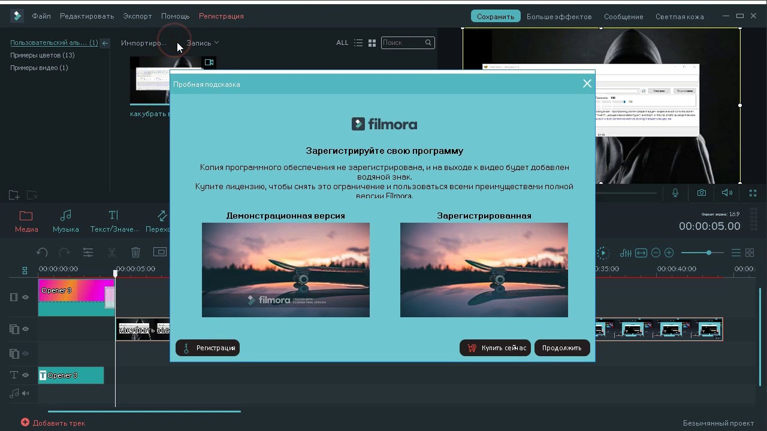Click the Продолжить button

(562, 348)
